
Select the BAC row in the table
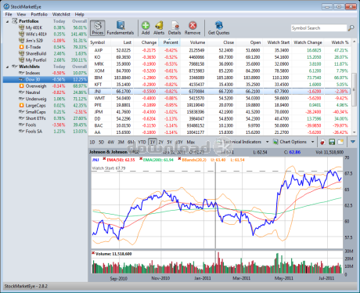tap(220, 125)
